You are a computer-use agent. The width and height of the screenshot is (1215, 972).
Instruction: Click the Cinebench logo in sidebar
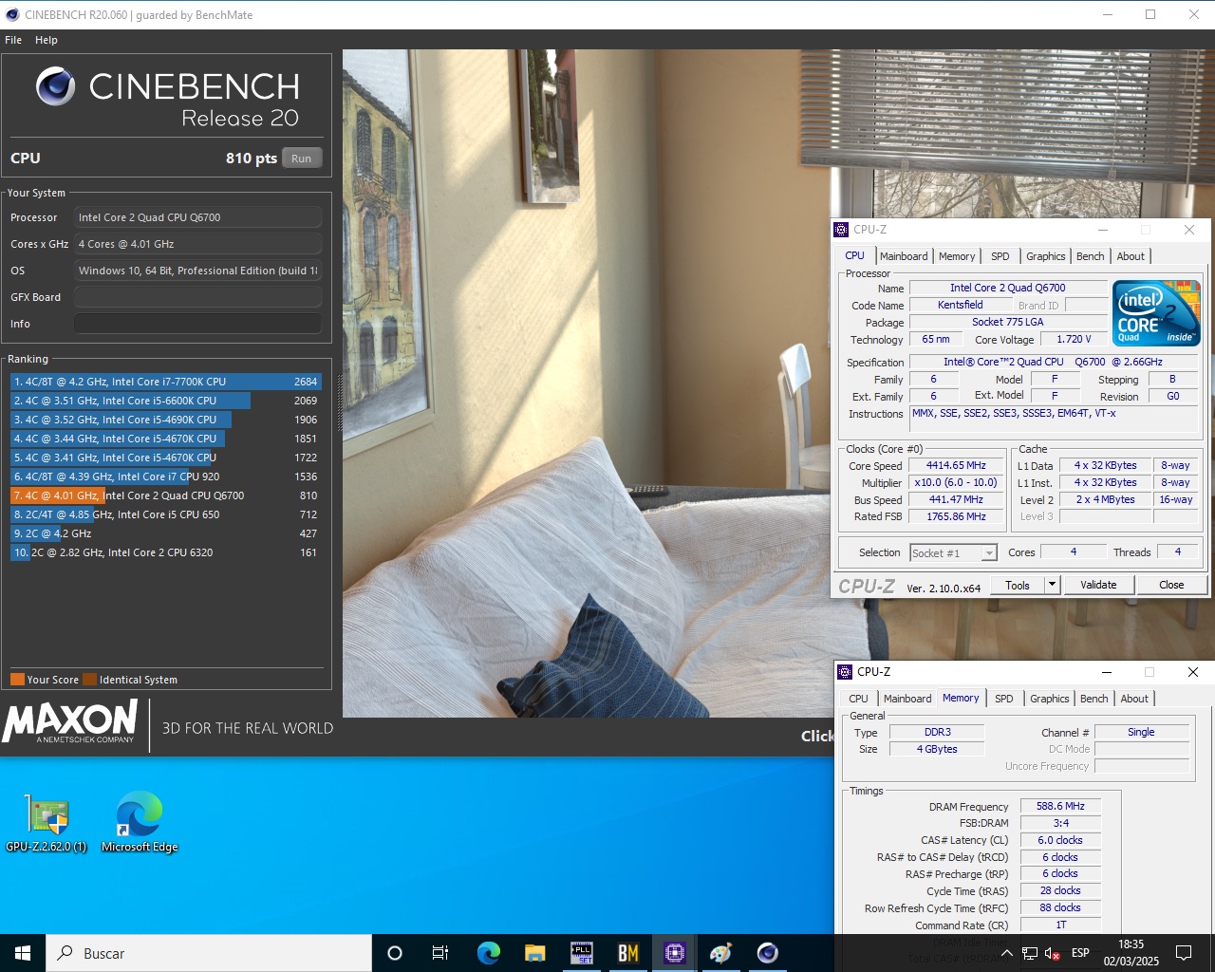coord(55,86)
